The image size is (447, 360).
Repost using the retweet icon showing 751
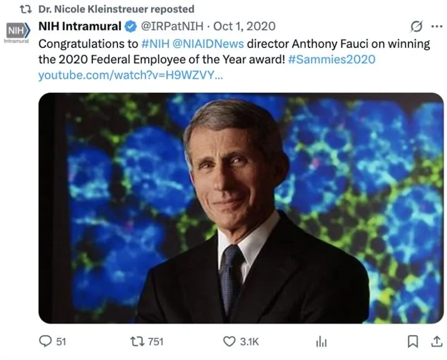pos(134,341)
